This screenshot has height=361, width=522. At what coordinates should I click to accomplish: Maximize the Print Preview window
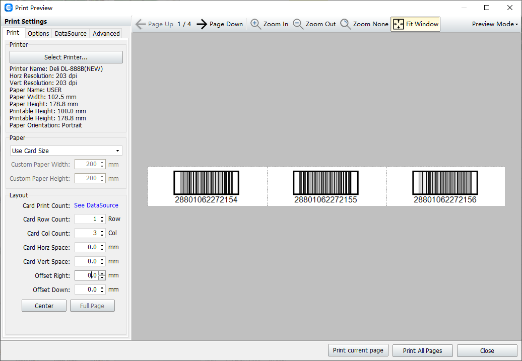click(x=487, y=8)
